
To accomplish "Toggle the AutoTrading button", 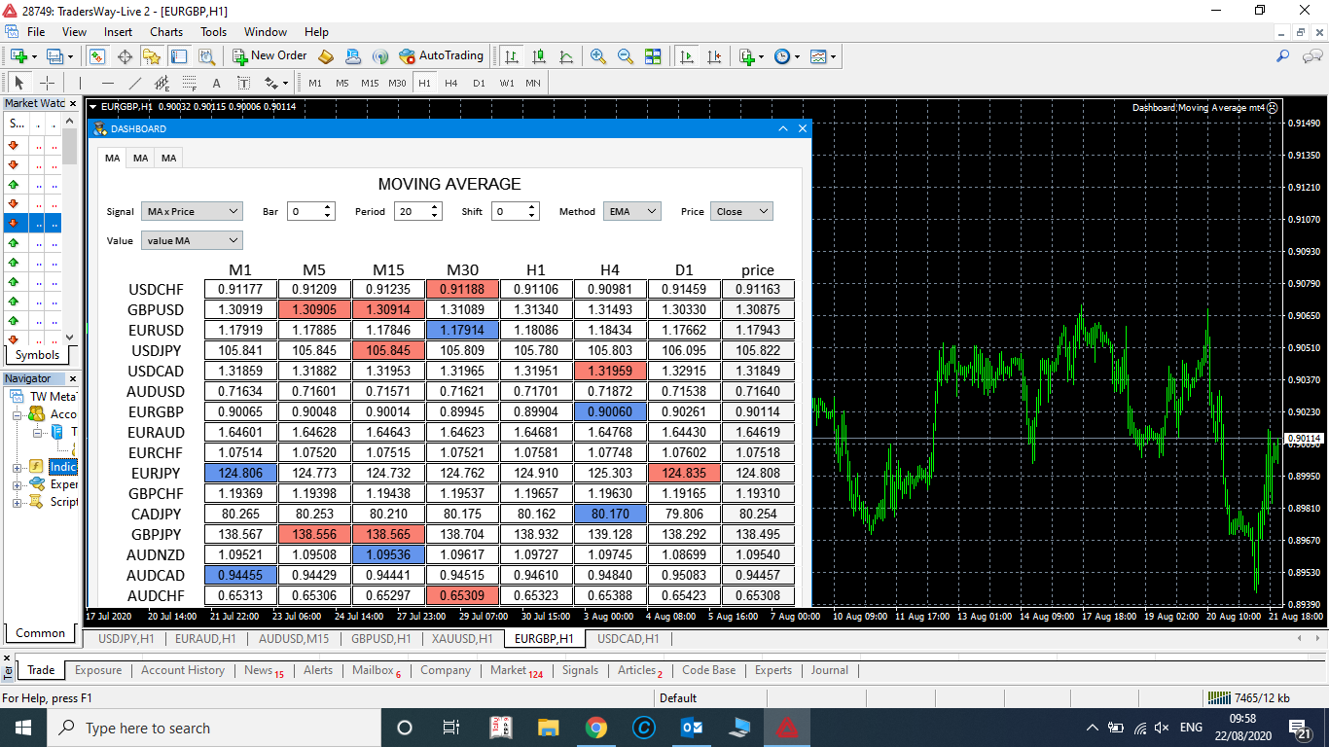I will [x=441, y=56].
